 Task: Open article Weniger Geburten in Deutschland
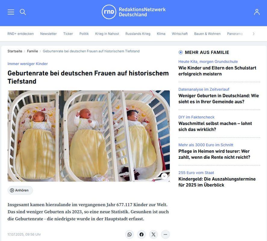219,99
